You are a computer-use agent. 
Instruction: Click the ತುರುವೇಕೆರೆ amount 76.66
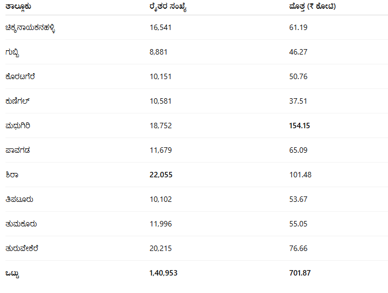[x=298, y=248]
